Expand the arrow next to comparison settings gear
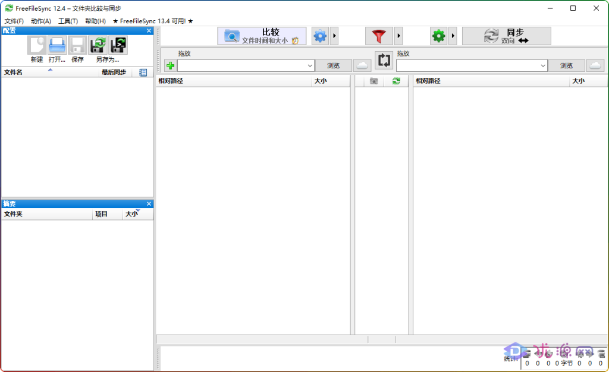Screen dimensions: 609x372 (x=334, y=36)
